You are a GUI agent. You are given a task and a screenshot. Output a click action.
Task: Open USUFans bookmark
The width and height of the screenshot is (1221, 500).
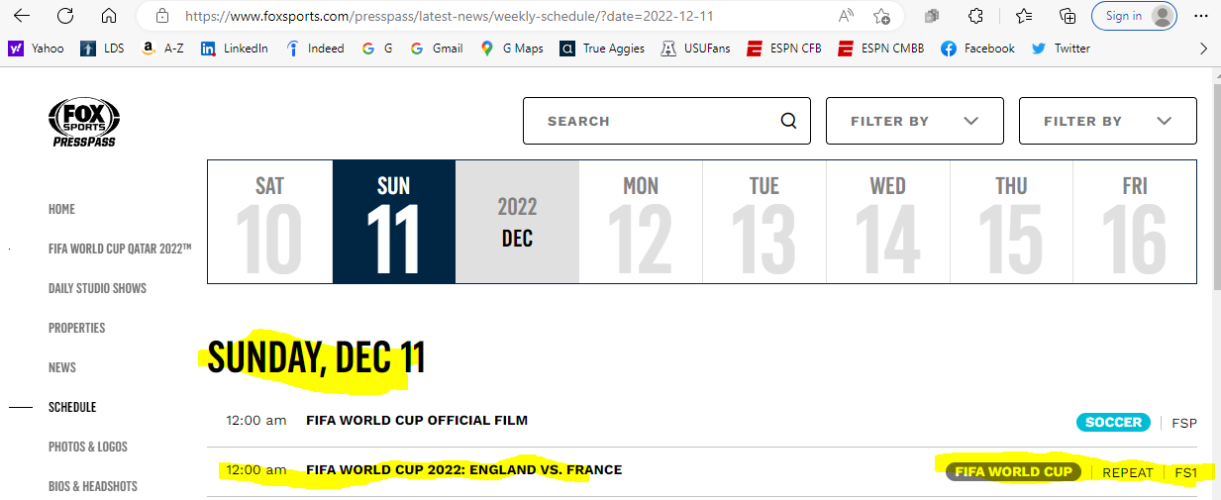click(695, 49)
